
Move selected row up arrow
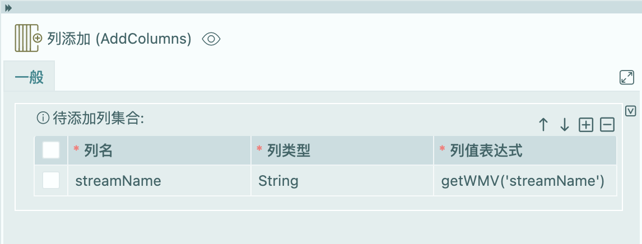(x=543, y=125)
